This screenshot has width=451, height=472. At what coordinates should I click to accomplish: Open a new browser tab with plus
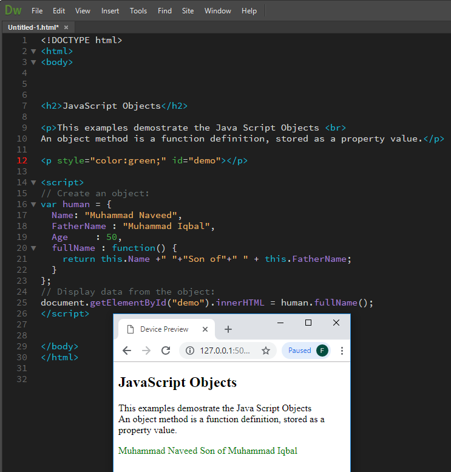(228, 329)
